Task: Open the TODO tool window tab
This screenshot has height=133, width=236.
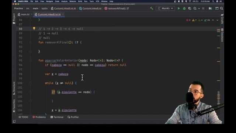Action: coord(23,117)
